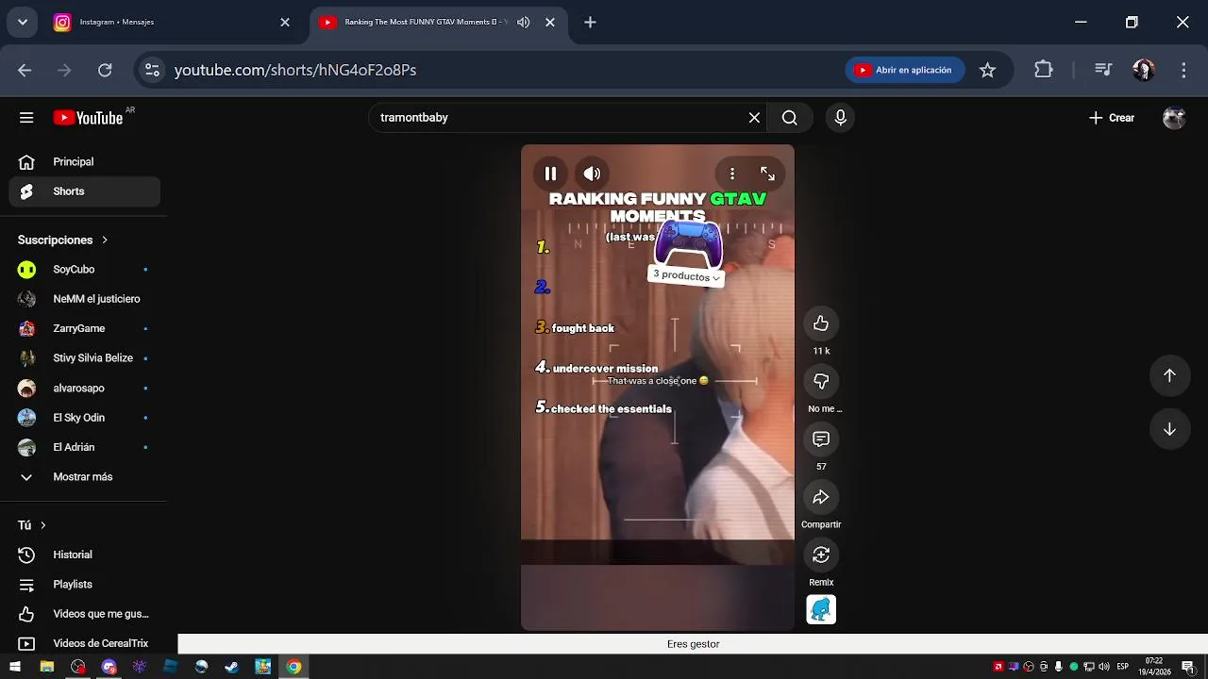Open El Sky Odin channel
Image resolution: width=1208 pixels, height=679 pixels.
[x=85, y=418]
